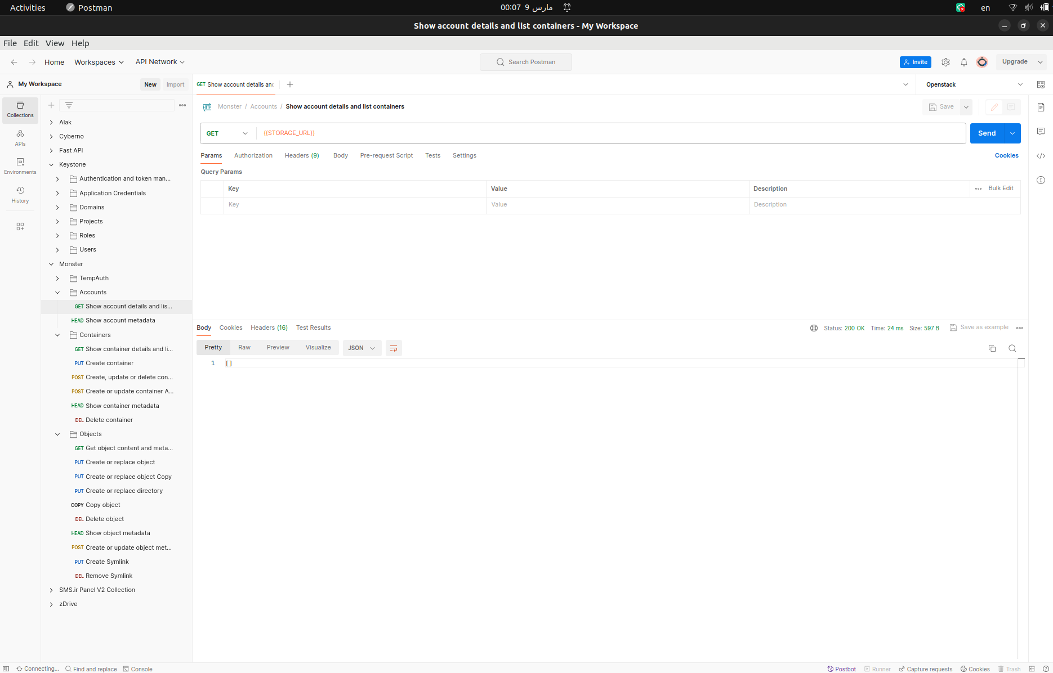Image resolution: width=1053 pixels, height=673 pixels.
Task: Expand the Alak collection
Action: tap(51, 122)
